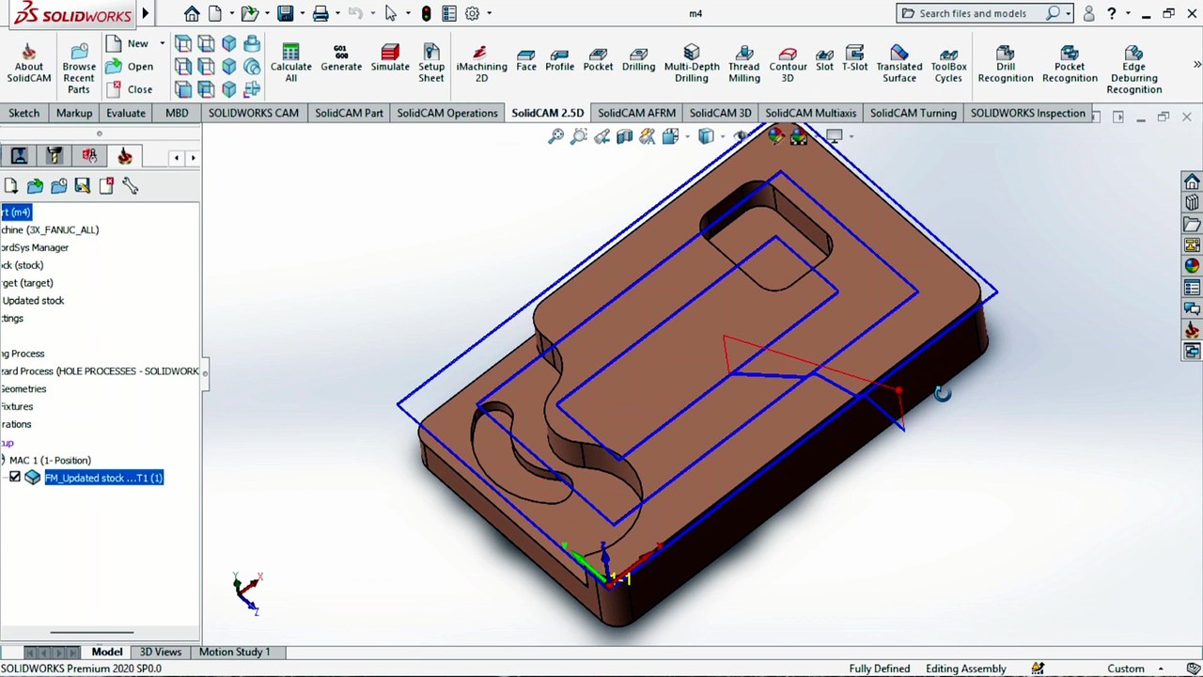Viewport: 1203px width, 677px height.
Task: Choose the Translated Surface operation
Action: click(899, 64)
